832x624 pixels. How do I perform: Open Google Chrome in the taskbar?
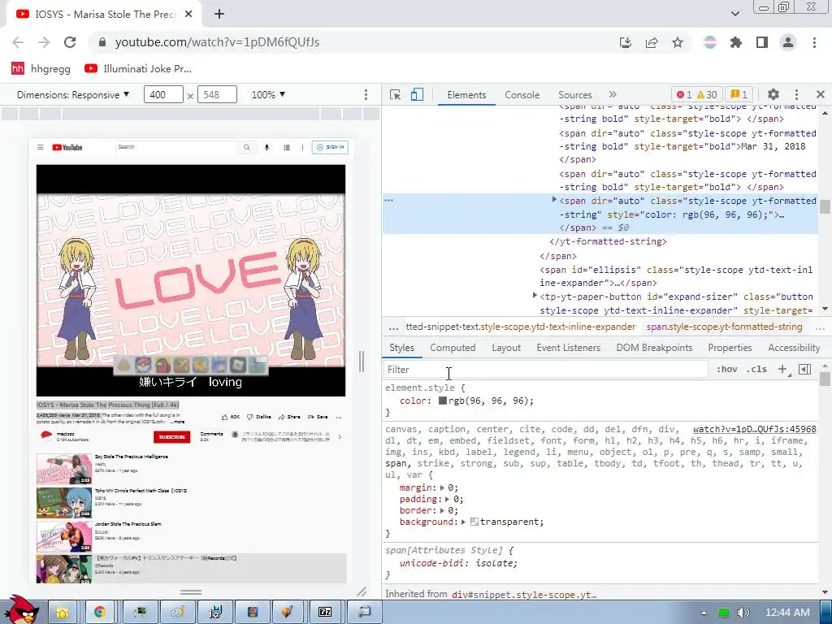[x=99, y=612]
